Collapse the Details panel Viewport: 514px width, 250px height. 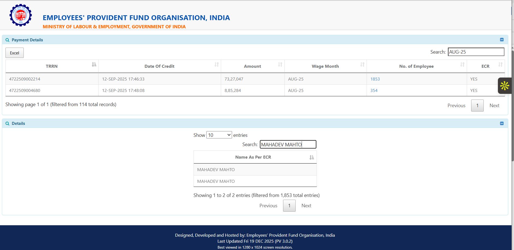click(502, 124)
